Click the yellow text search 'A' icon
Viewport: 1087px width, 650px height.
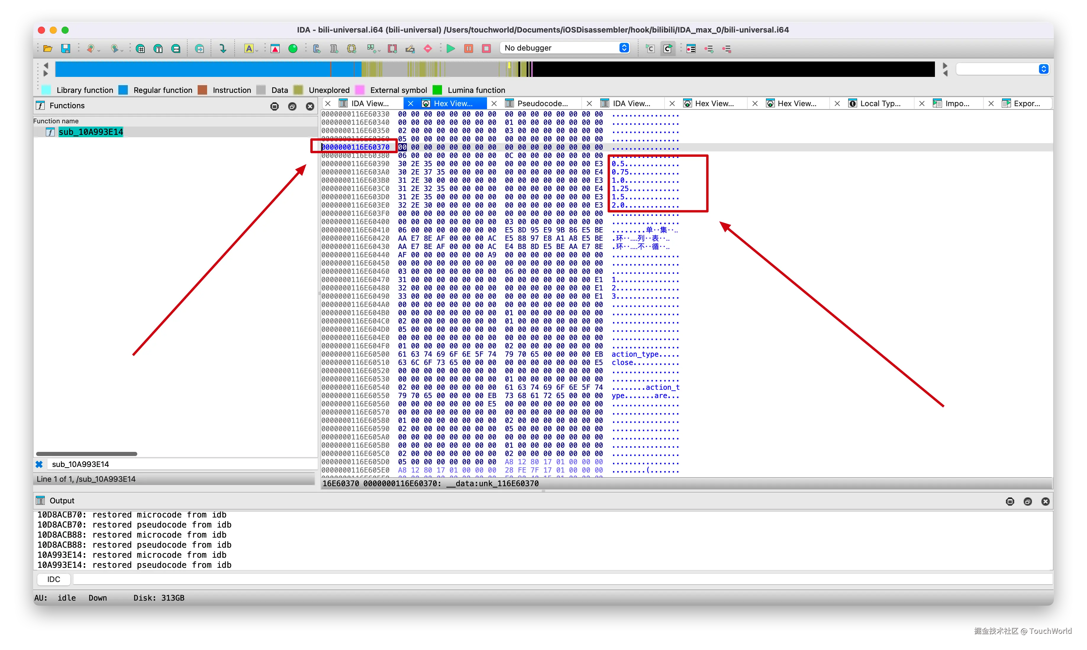click(249, 48)
